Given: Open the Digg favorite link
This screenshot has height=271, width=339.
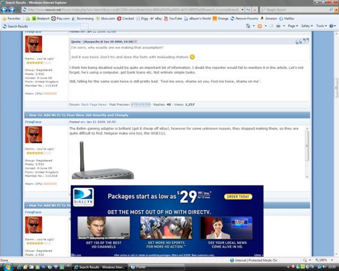Looking at the screenshot, I should tap(142, 19).
